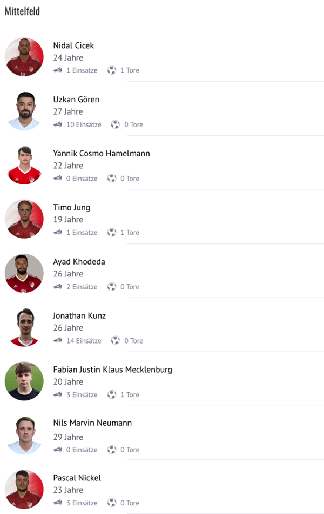Image resolution: width=324 pixels, height=514 pixels.
Task: Open Fabian Justin Klaus Mecklenburg's photo
Action: pos(24,381)
